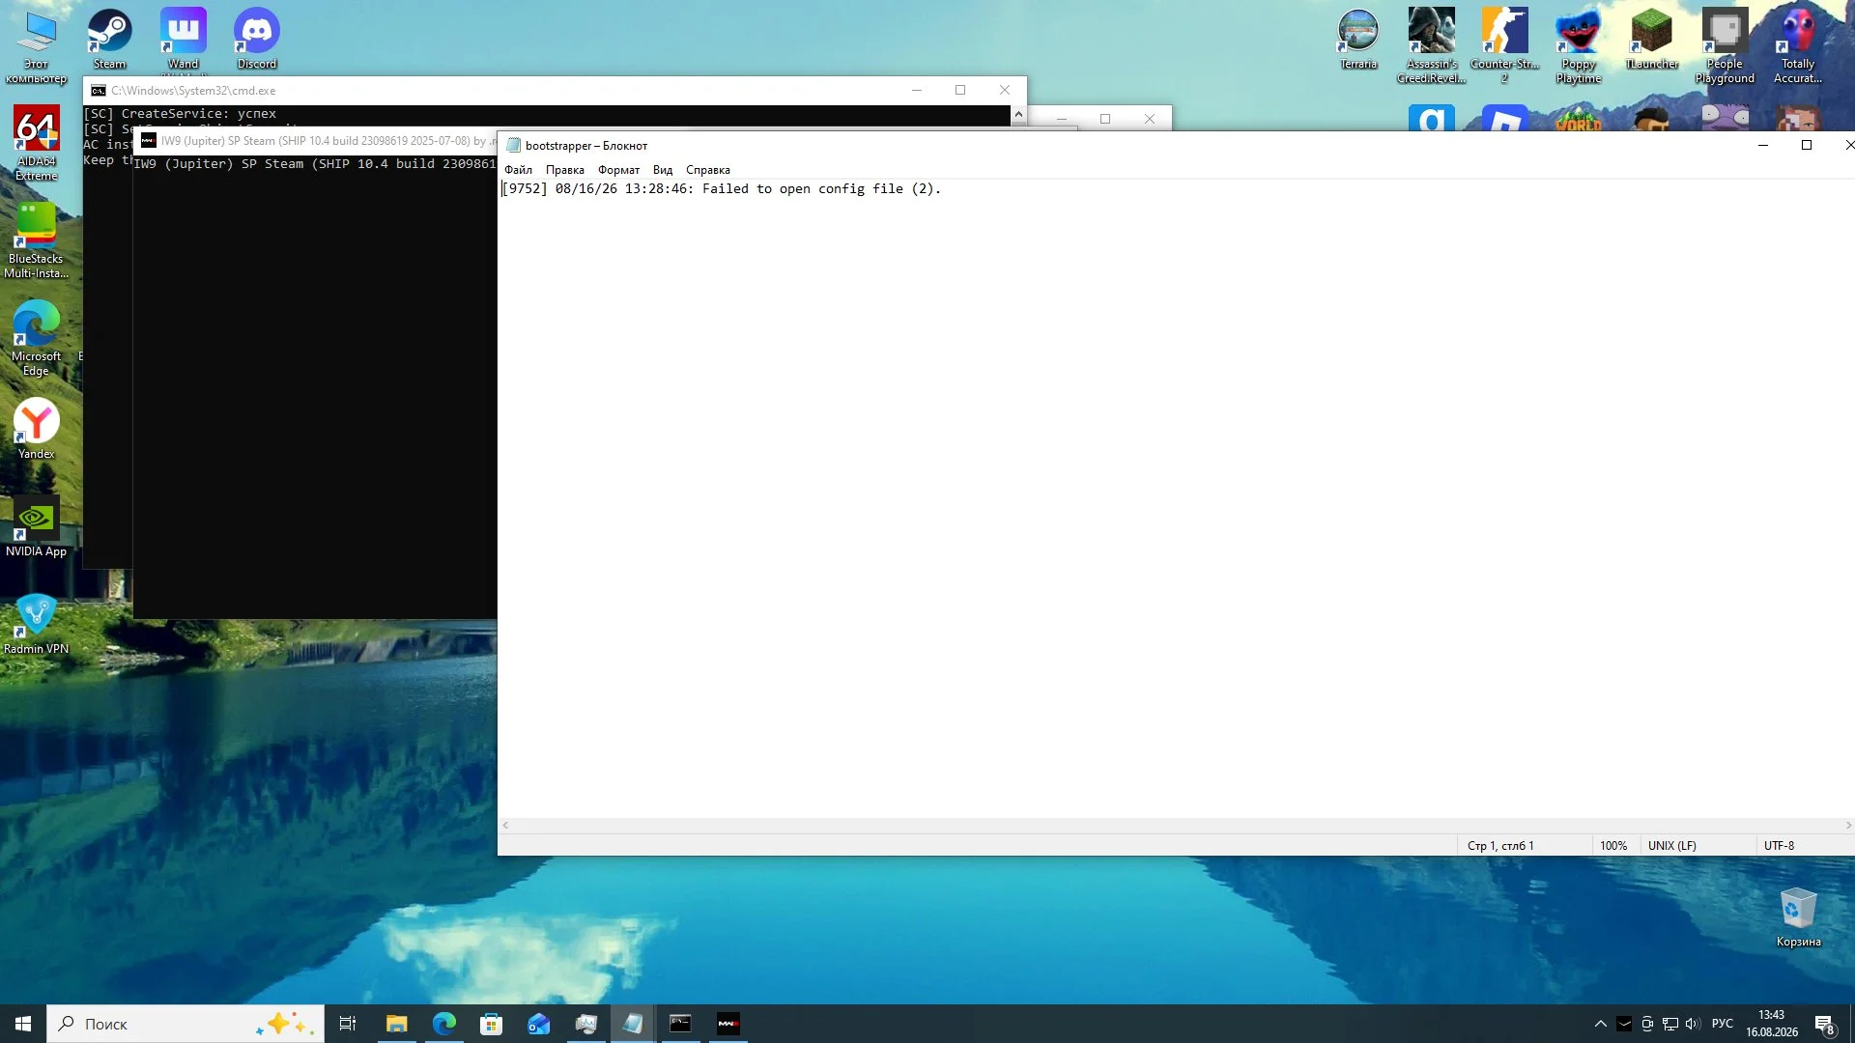Open the volume control tray icon
The height and width of the screenshot is (1043, 1855).
click(x=1693, y=1024)
